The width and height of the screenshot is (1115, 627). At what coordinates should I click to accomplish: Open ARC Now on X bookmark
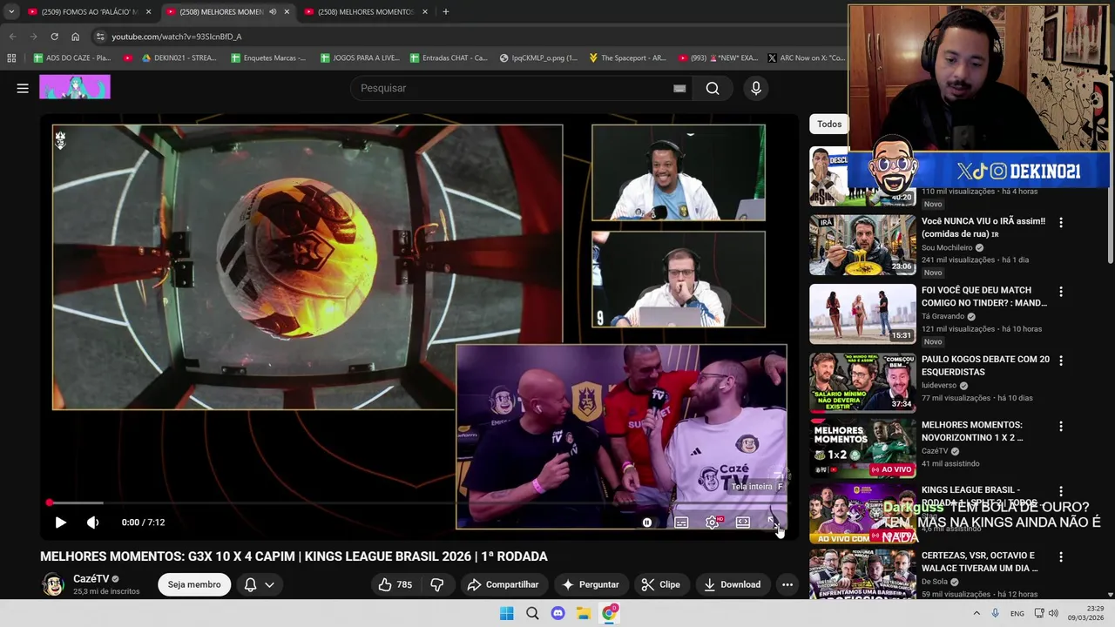point(806,57)
